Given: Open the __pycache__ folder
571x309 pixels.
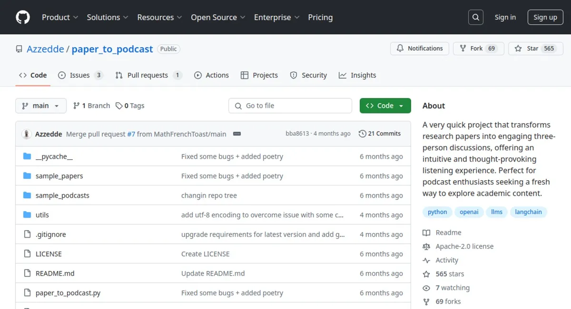Looking at the screenshot, I should (54, 156).
